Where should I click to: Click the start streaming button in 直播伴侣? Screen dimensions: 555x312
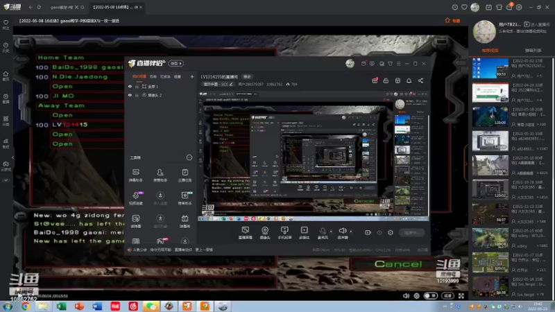411,233
